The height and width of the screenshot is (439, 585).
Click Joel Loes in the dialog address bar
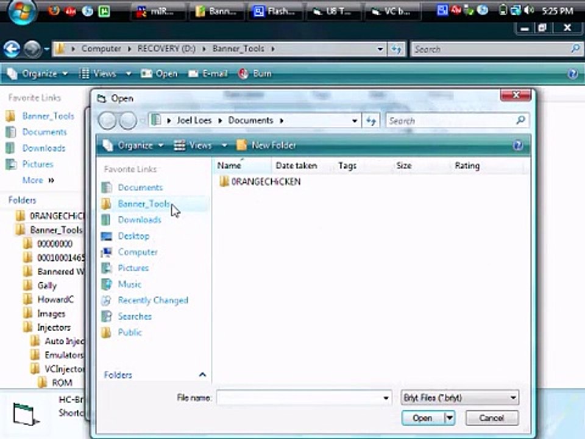point(194,121)
